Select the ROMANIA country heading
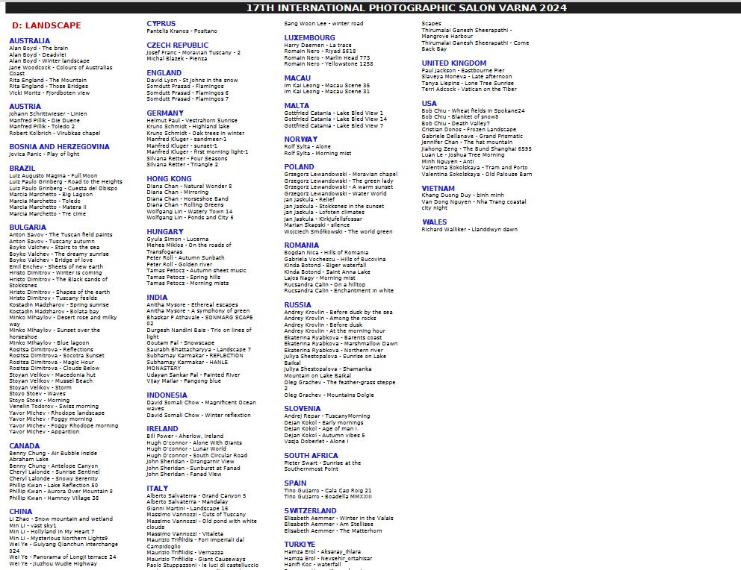 pos(302,245)
